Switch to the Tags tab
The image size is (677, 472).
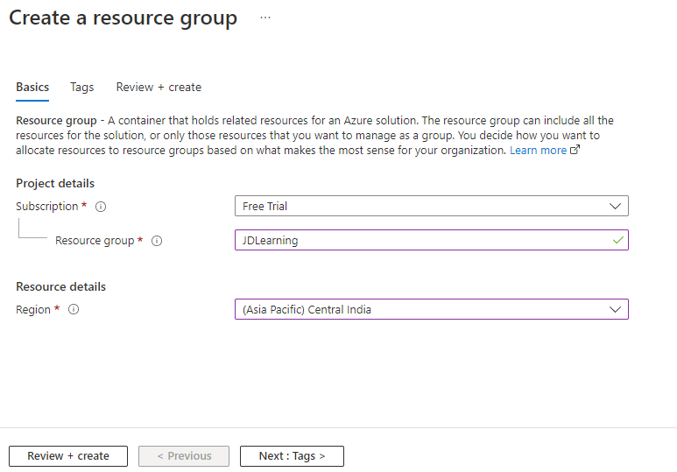click(82, 88)
